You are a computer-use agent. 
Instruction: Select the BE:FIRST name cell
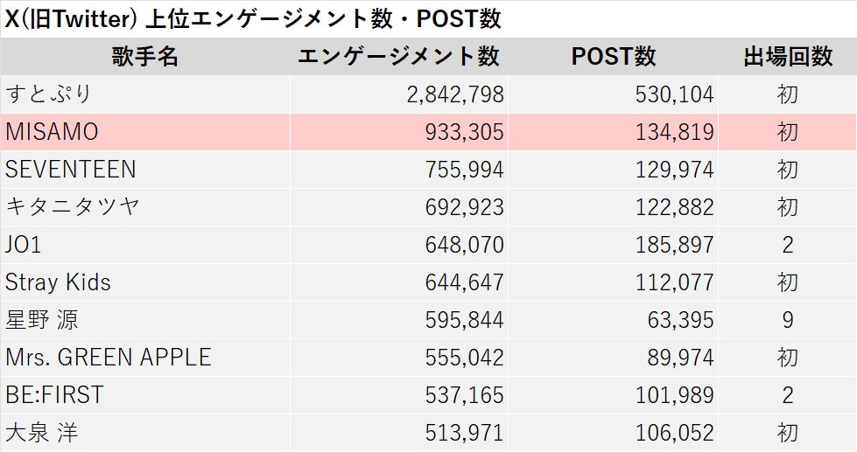[x=54, y=395]
